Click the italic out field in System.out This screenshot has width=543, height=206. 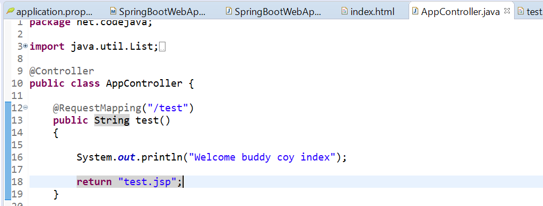point(127,157)
